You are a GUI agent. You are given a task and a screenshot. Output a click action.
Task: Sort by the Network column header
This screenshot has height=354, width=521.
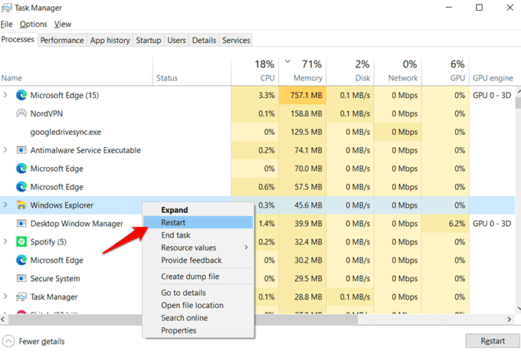(398, 71)
